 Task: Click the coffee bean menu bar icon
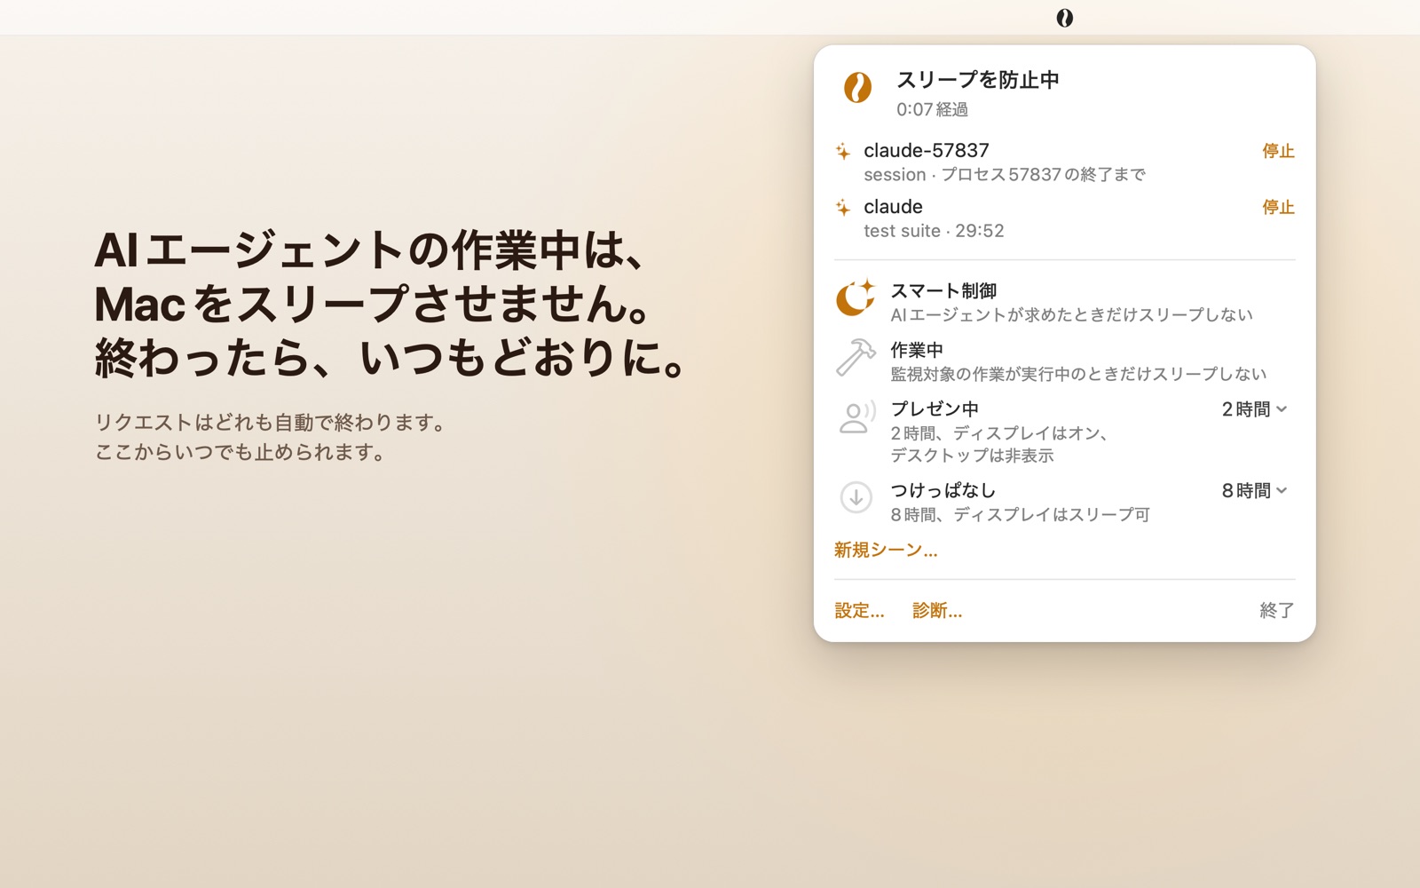[x=1064, y=18]
